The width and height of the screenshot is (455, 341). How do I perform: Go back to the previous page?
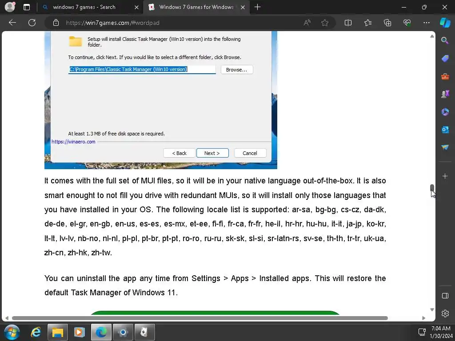pyautogui.click(x=12, y=23)
